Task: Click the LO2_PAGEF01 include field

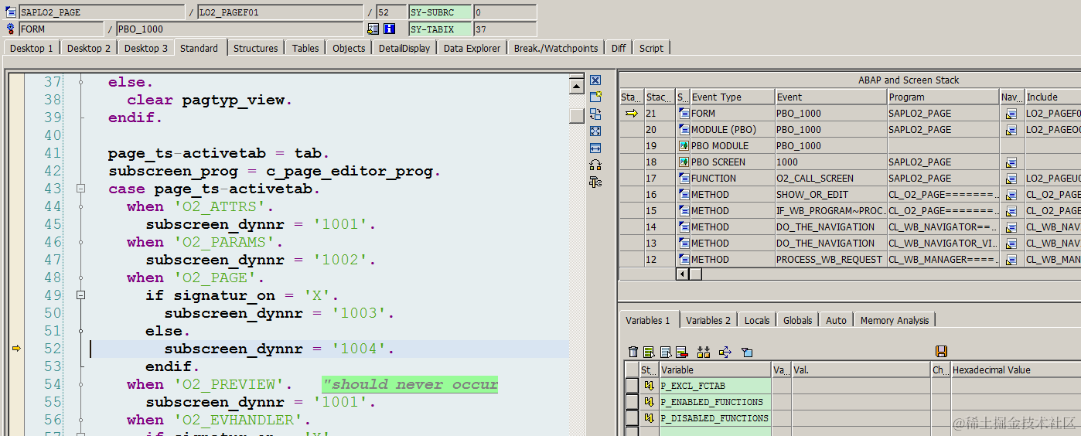Action: 280,12
